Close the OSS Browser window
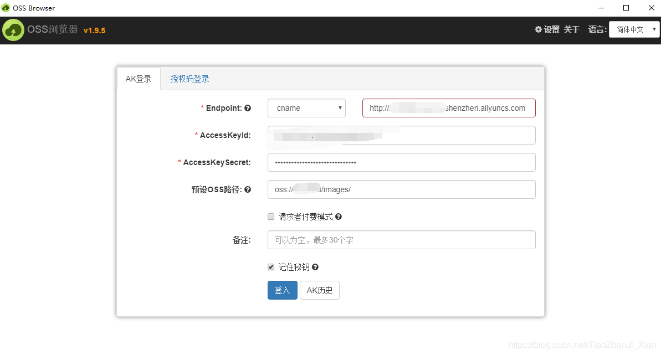661x355 pixels. click(x=652, y=8)
